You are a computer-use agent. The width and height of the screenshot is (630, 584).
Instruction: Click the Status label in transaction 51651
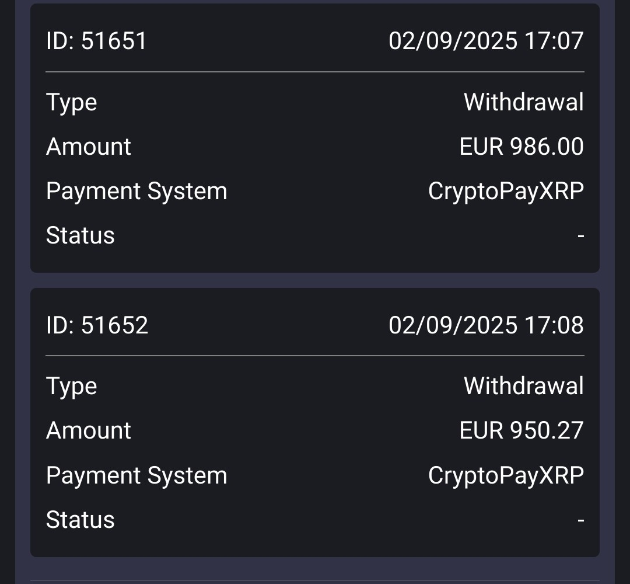(x=80, y=235)
